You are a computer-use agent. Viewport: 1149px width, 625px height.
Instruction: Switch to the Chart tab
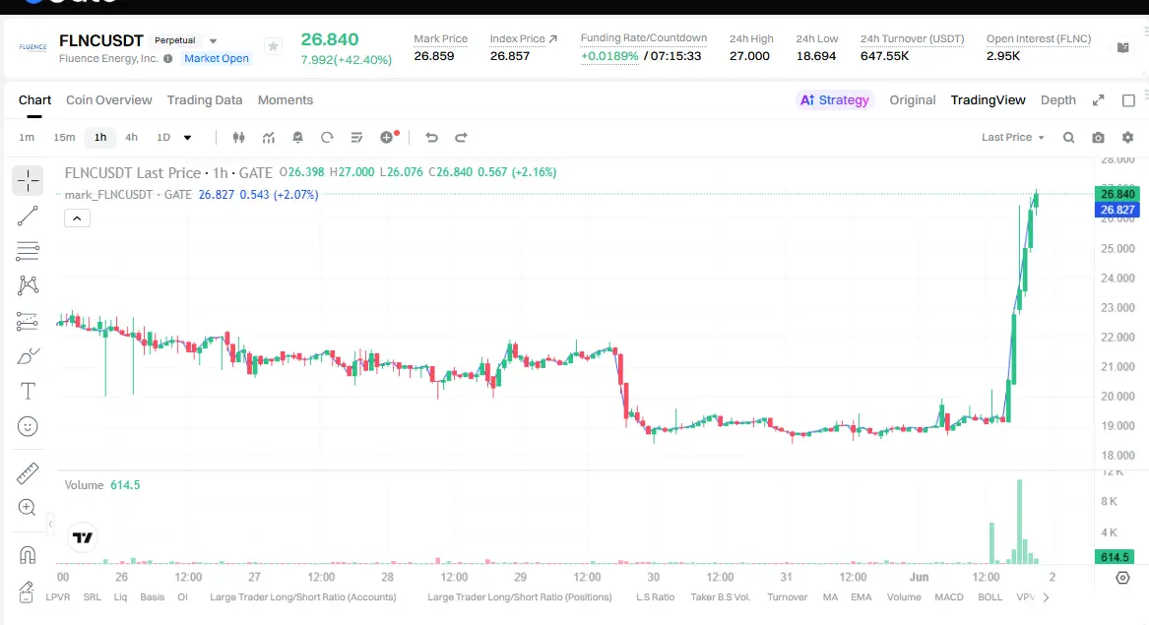point(34,100)
